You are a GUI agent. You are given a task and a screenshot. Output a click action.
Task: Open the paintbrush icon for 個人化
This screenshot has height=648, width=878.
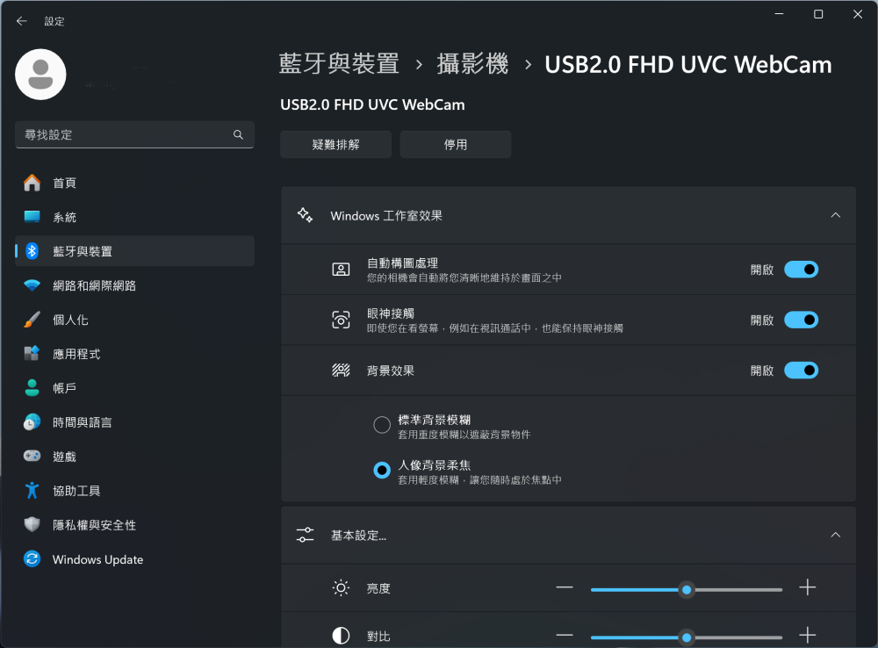pos(32,320)
